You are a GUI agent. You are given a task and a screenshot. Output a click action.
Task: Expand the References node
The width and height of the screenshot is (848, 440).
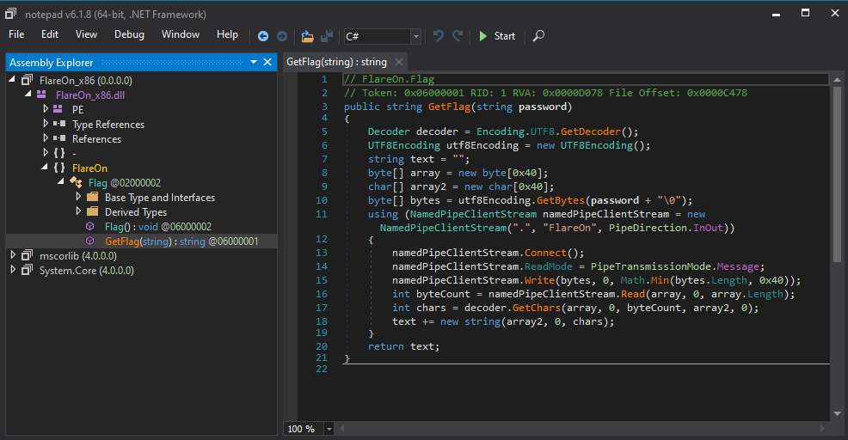pyautogui.click(x=46, y=137)
